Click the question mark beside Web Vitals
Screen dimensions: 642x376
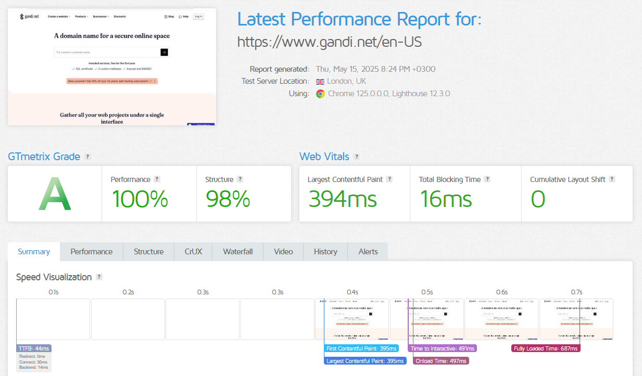[356, 157]
